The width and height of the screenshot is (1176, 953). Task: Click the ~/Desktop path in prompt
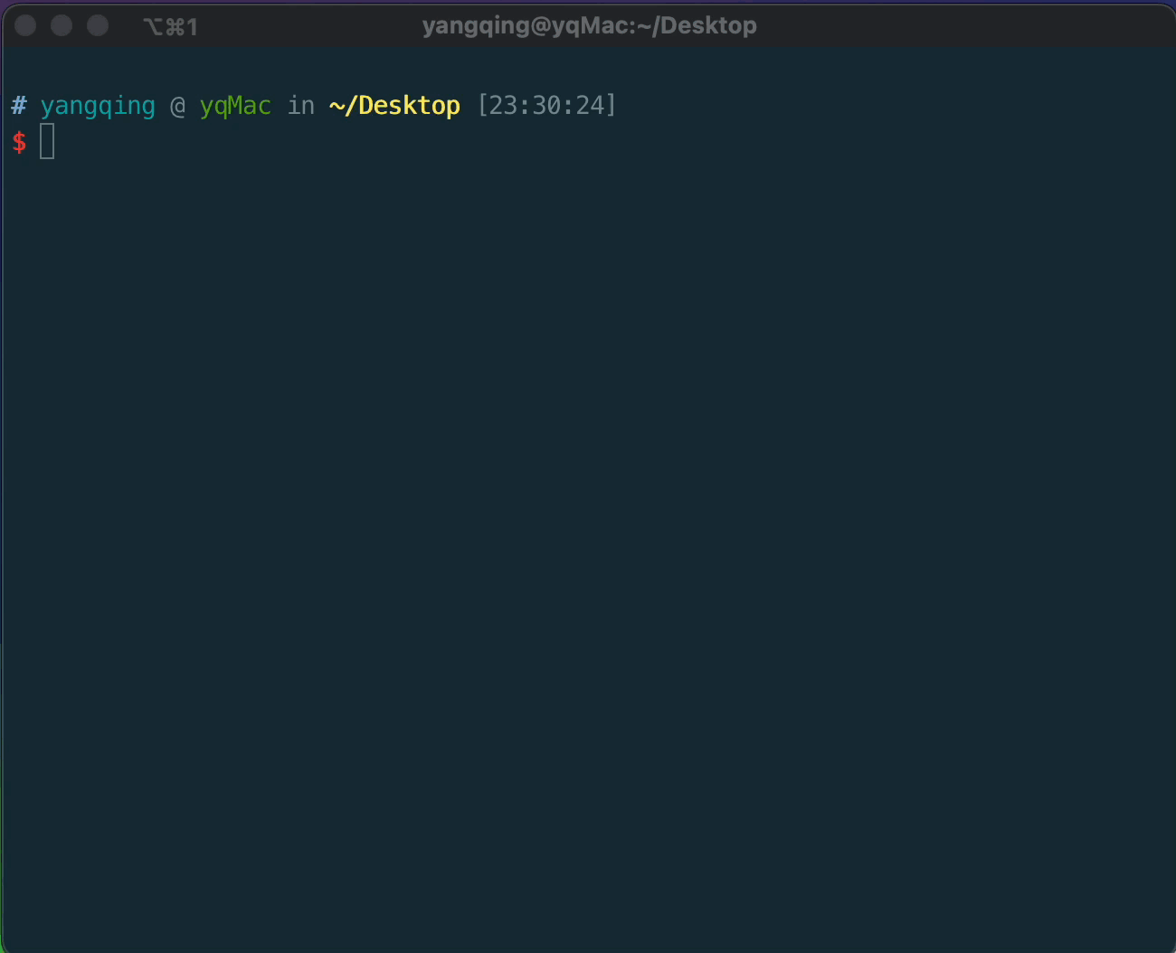coord(394,106)
